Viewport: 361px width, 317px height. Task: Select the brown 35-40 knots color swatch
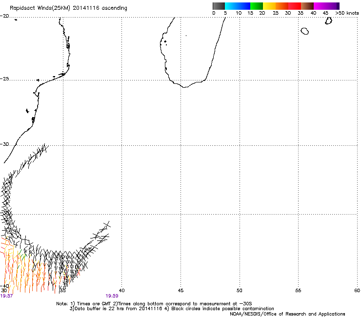tap(307, 6)
